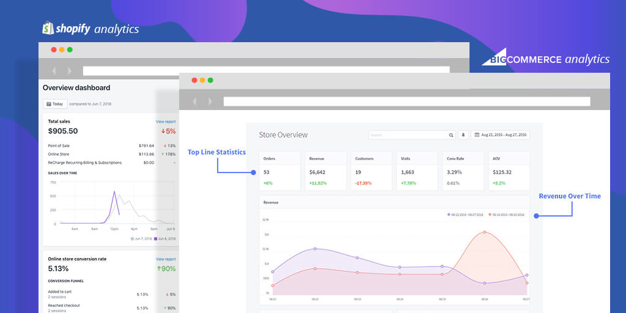This screenshot has width=626, height=313.
Task: Go back in the BigCommerce browser window
Action: (194, 101)
